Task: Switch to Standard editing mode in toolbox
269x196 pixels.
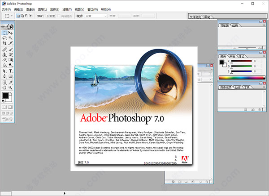Action: [x=4, y=107]
